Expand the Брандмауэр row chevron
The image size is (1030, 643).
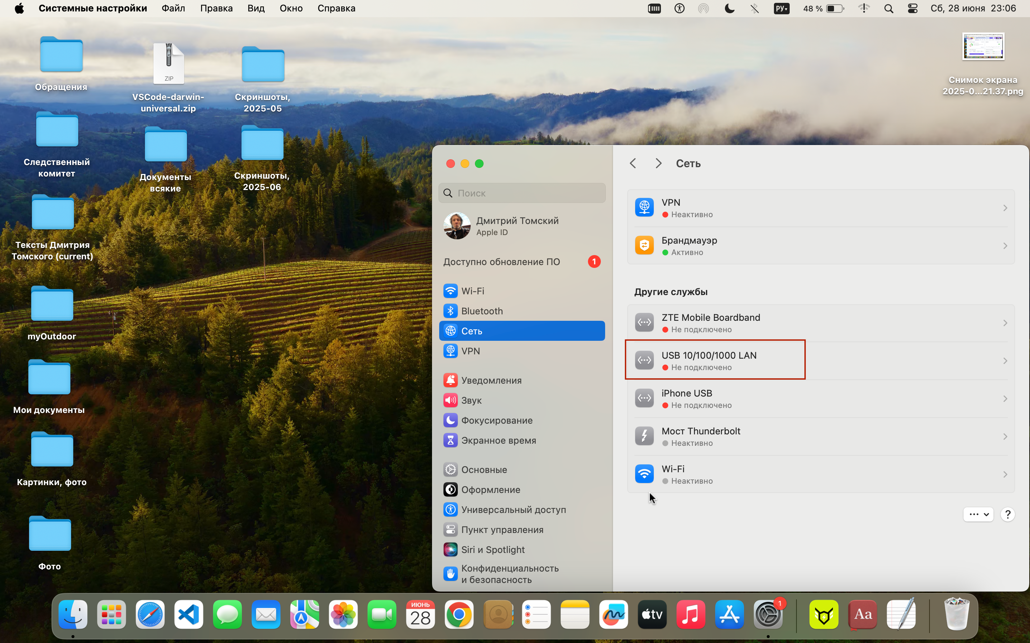(x=1005, y=246)
